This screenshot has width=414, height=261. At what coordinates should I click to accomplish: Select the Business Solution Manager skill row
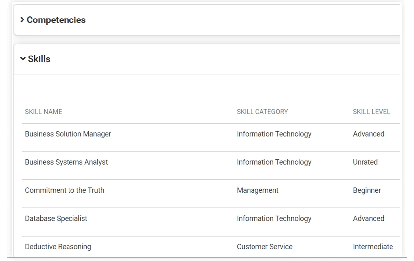point(68,134)
